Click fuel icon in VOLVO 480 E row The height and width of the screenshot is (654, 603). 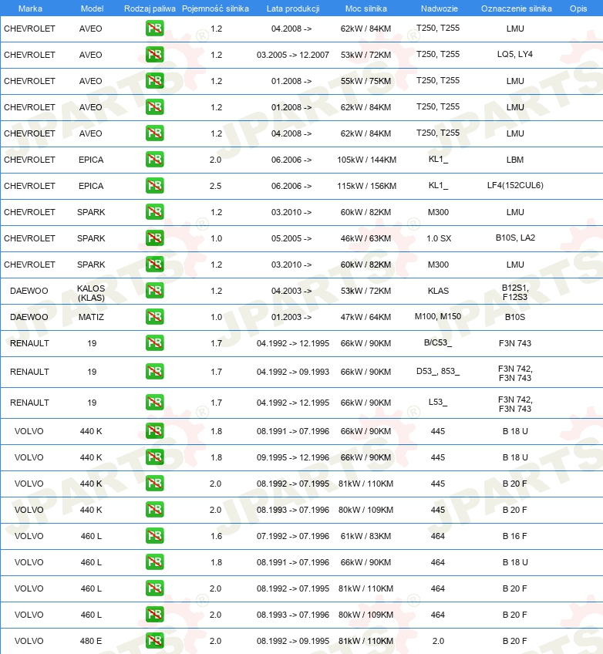[x=155, y=641]
